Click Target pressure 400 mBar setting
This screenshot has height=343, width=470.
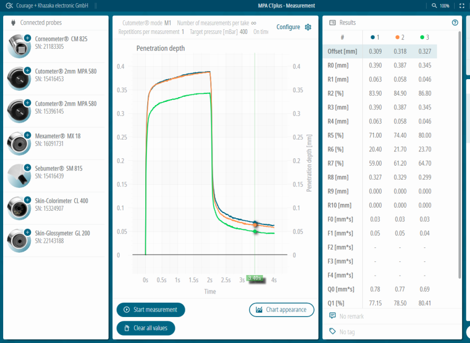click(218, 32)
